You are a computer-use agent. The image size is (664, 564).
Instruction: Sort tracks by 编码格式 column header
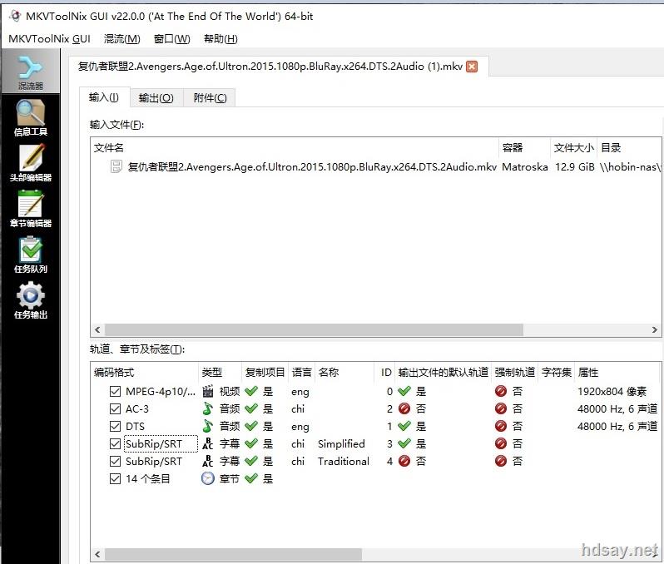145,372
